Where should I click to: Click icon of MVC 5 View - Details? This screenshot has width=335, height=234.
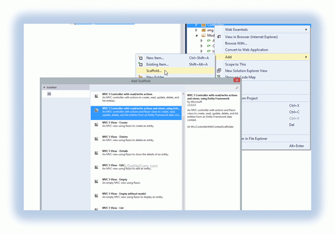96,153
